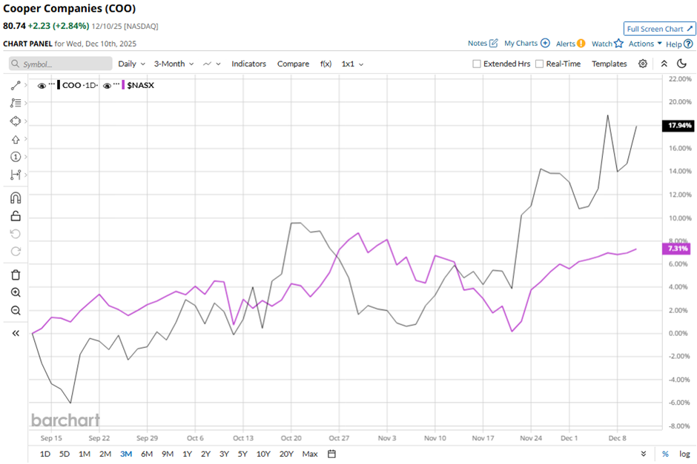Screen dimensions: 697x464
Task: Select the shapes polygon tool
Action: point(16,121)
